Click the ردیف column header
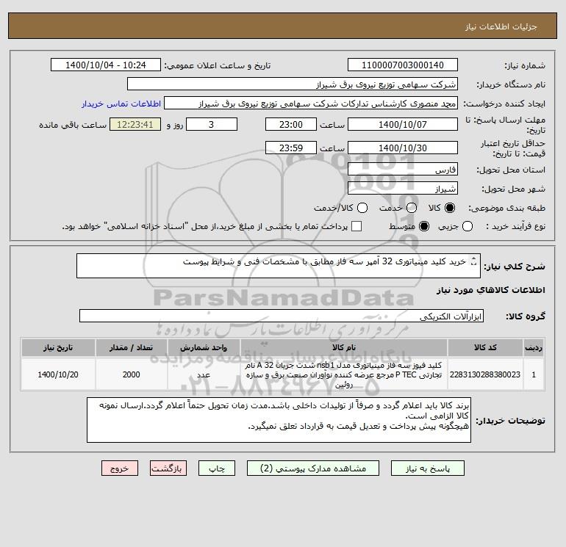The image size is (566, 547). tap(534, 347)
